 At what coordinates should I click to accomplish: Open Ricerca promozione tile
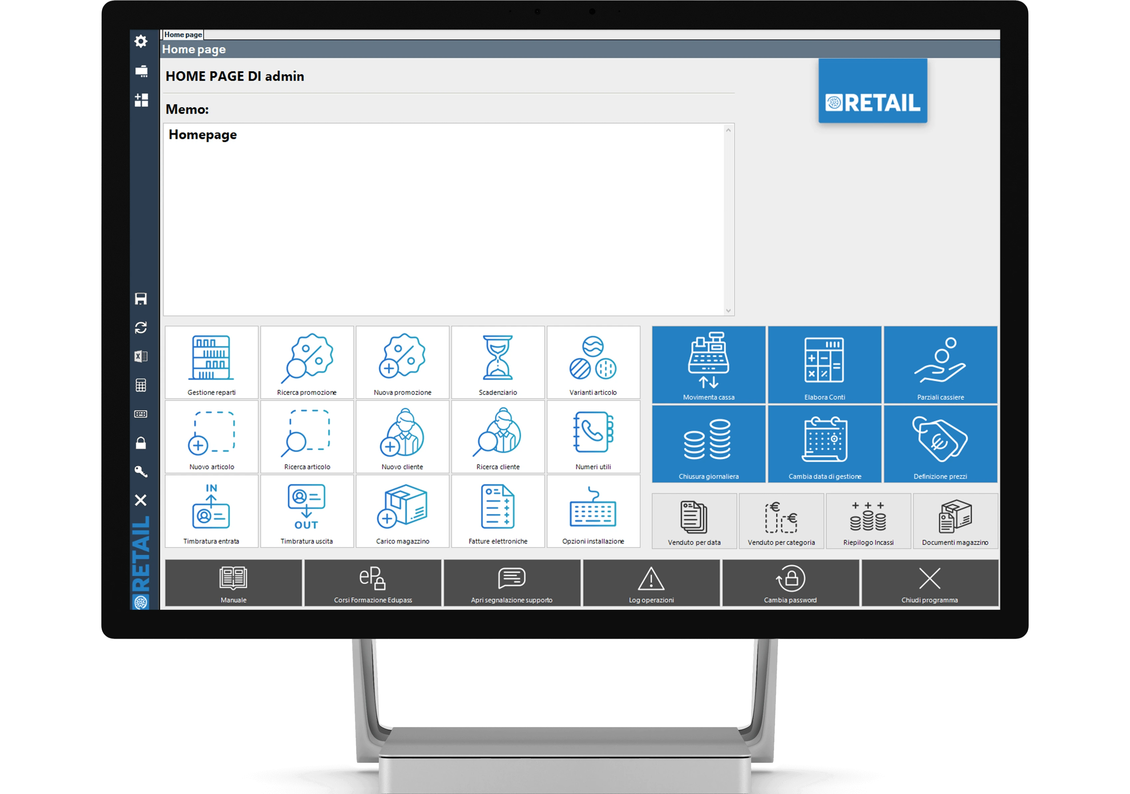[306, 362]
